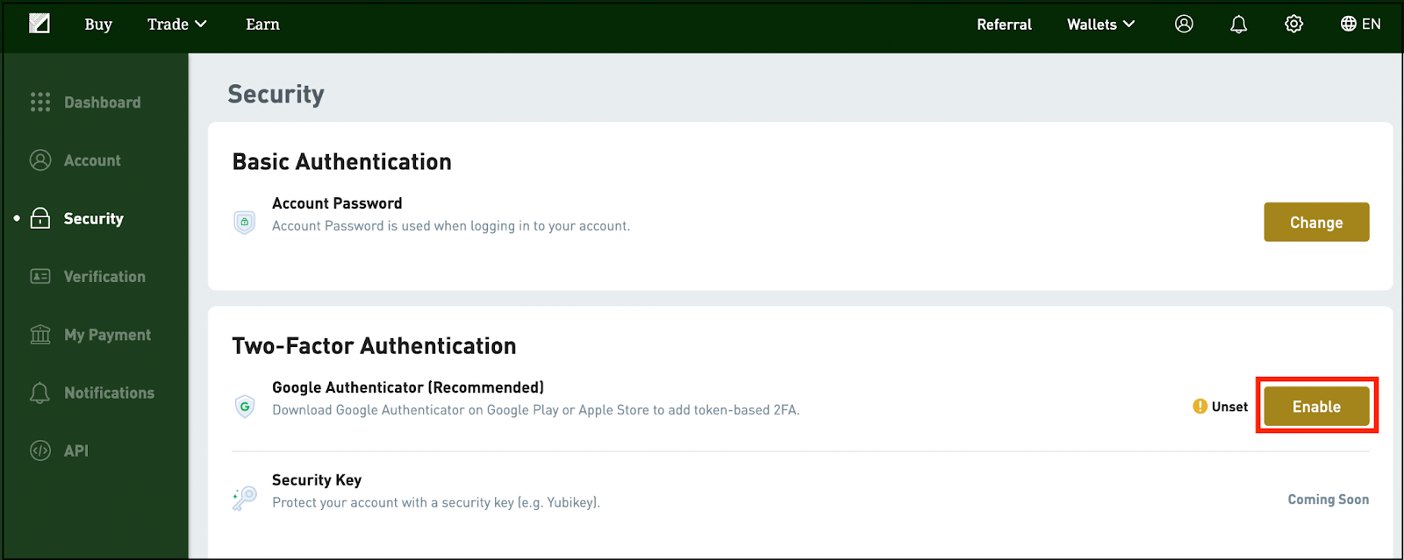Viewport: 1404px width, 560px height.
Task: Click the My Payment bank icon
Action: click(40, 334)
